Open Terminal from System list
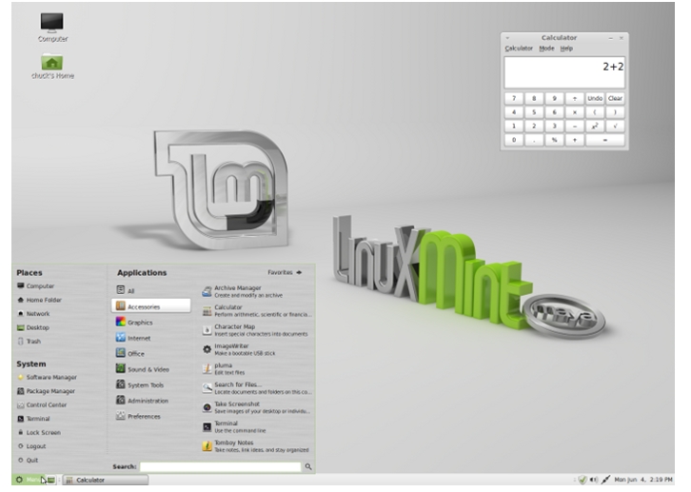691x492 pixels. coord(33,419)
